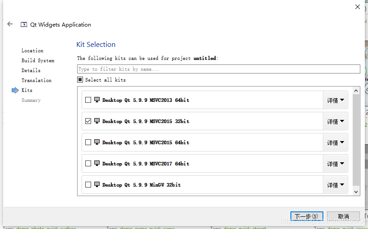This screenshot has width=368, height=229.
Task: Enable Desktop Qt 5.9.9 MSVC2013 64bit kit
Action: (x=88, y=100)
